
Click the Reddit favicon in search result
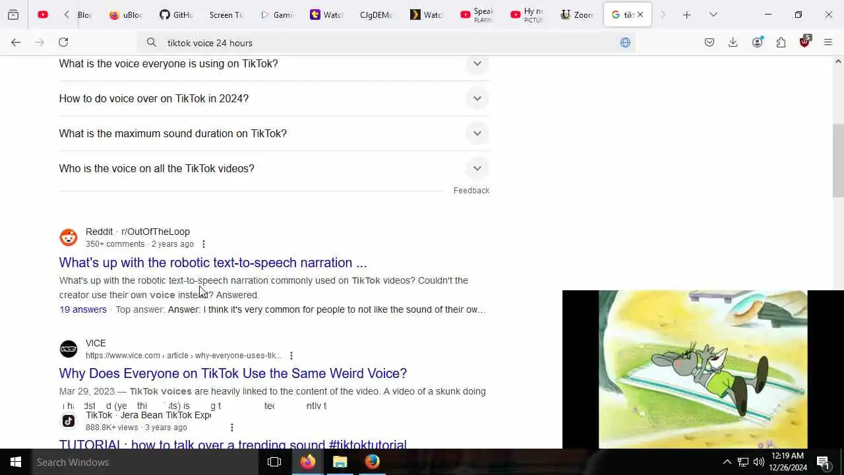pyautogui.click(x=69, y=237)
